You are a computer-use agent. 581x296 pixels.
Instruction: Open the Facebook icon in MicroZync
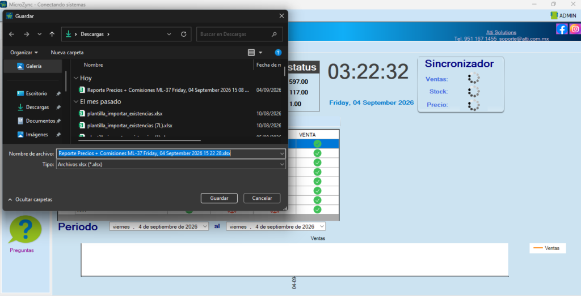(562, 29)
